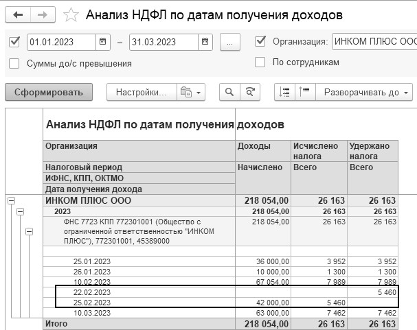Collapse the 2023 tax period group
The width and height of the screenshot is (417, 330).
(20, 211)
